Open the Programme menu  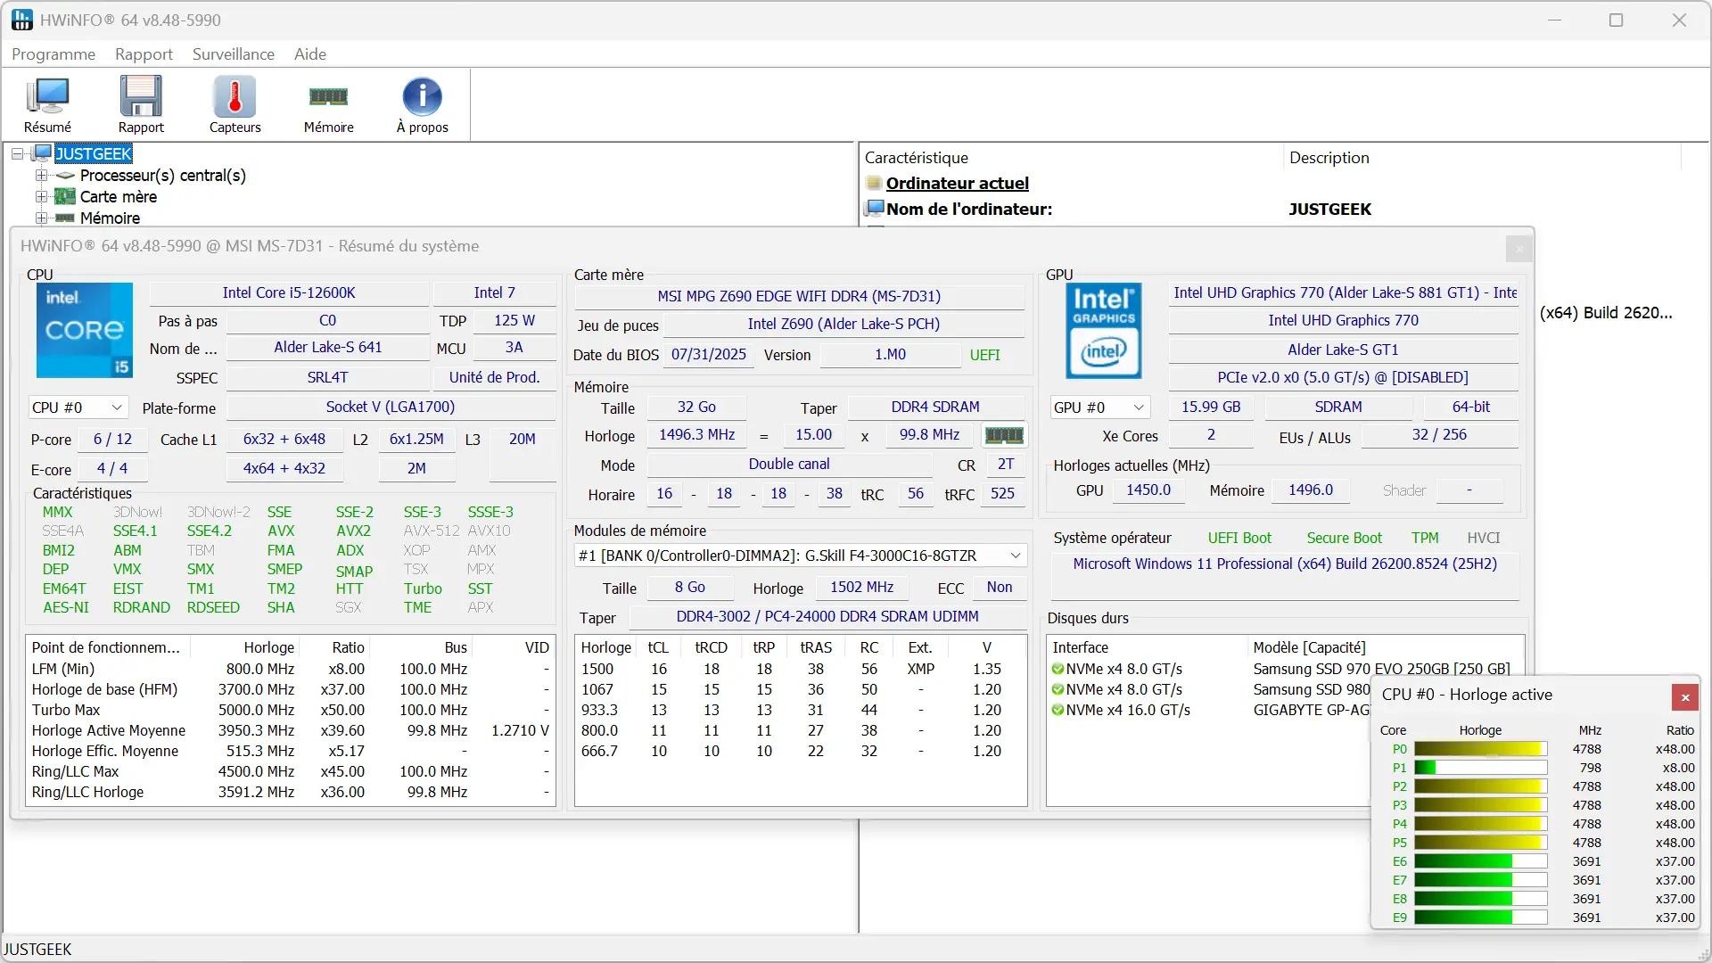click(x=53, y=54)
